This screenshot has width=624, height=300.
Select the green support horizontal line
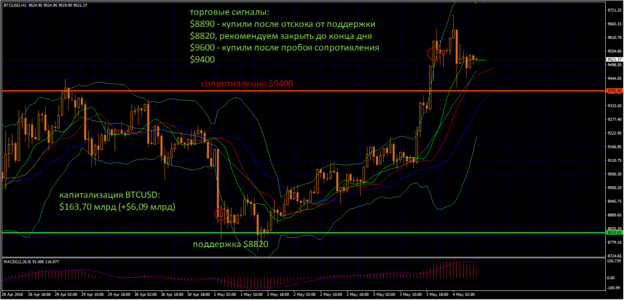point(303,232)
